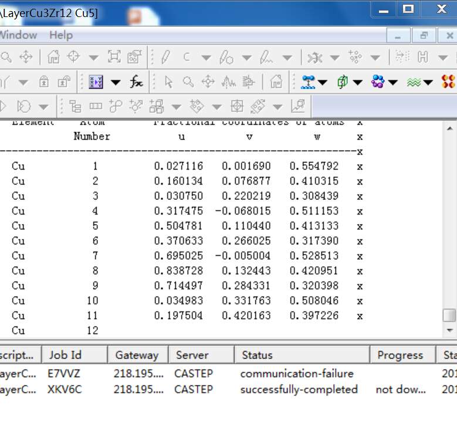Click the orange dots module icon
Viewport: 457px width, 428px height.
tap(448, 81)
